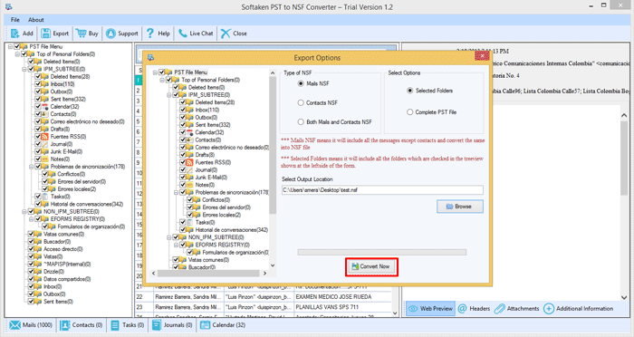The image size is (634, 337).
Task: Close the Export Options dialog
Action: point(482,56)
